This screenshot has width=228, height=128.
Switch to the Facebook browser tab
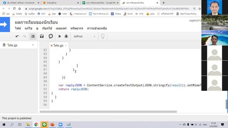coord(21,3)
